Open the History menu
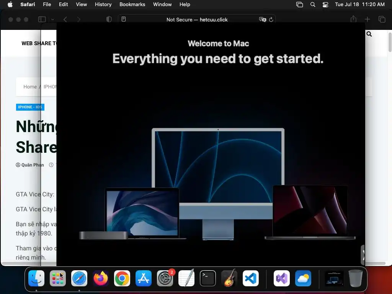 coord(103,5)
